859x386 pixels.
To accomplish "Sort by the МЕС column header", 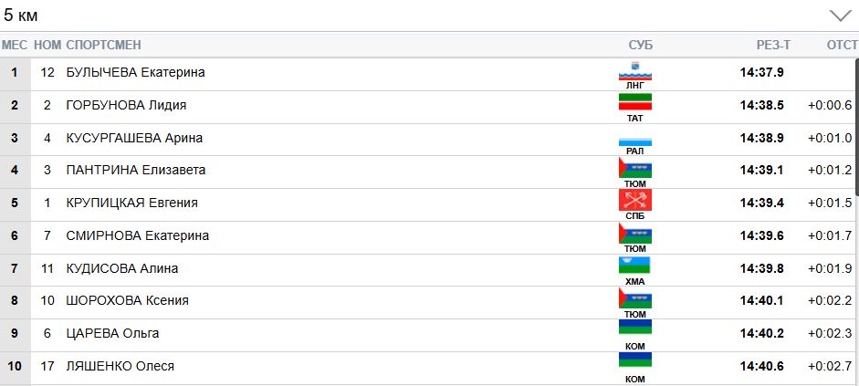I will tap(15, 45).
